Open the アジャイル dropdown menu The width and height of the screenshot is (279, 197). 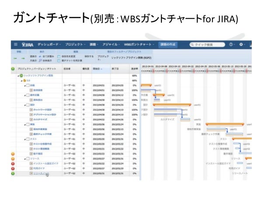[111, 44]
